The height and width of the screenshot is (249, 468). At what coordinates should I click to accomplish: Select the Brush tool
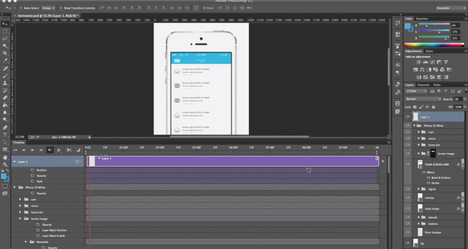[x=5, y=76]
